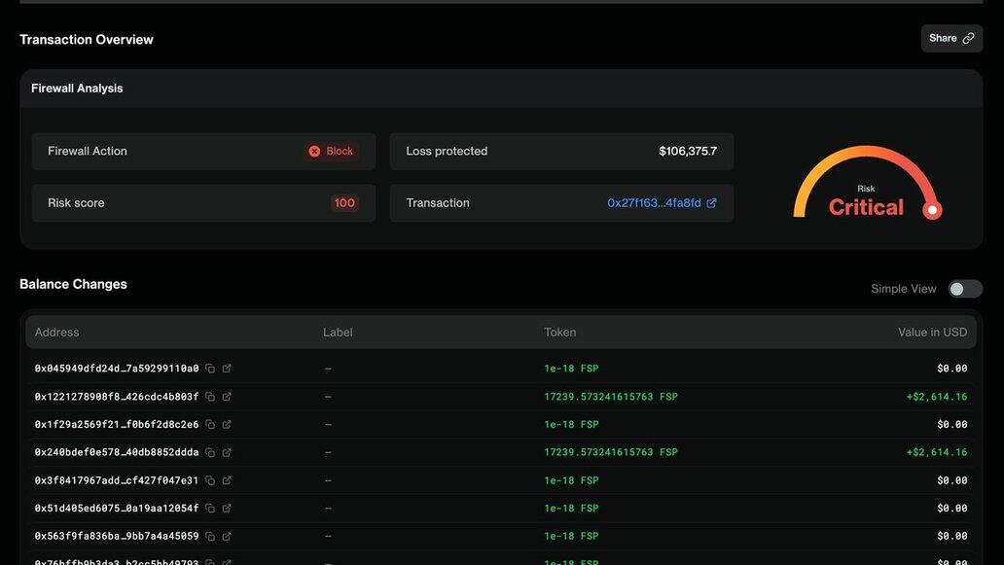The height and width of the screenshot is (565, 1004).
Task: Copy address 0x3f8417967add...cf427f047e31
Action: tap(210, 480)
